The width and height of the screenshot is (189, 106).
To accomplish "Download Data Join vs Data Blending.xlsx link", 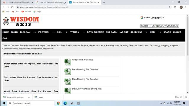I will click(87, 89).
